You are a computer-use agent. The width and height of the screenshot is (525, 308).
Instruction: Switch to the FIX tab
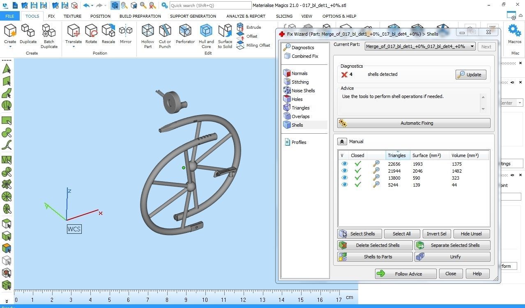[x=51, y=16]
